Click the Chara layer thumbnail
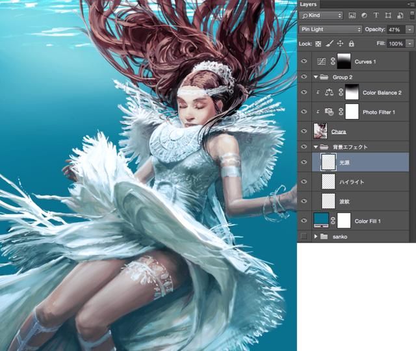The width and height of the screenshot is (416, 351). (x=320, y=131)
